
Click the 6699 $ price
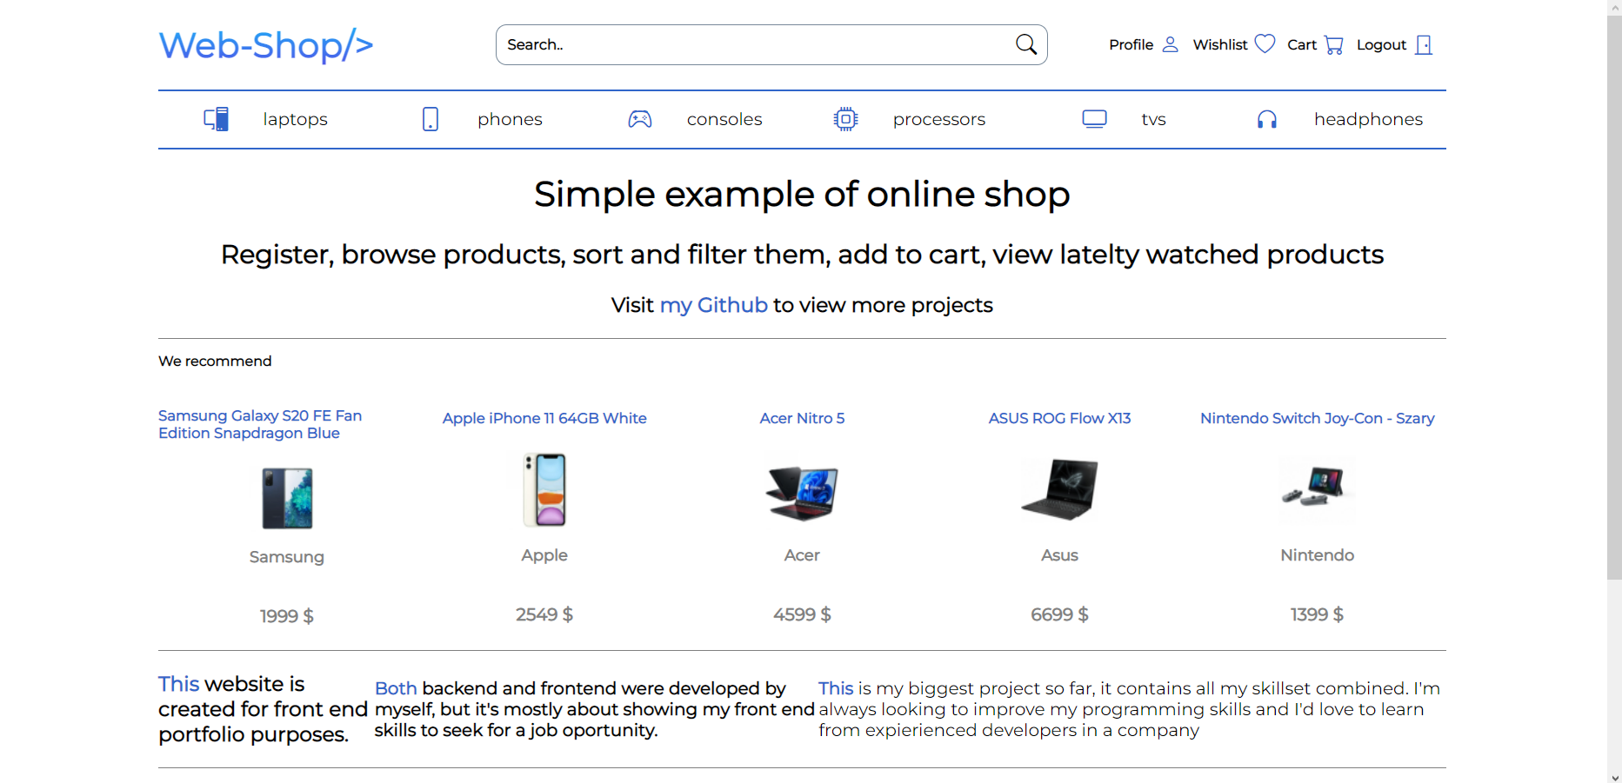(1059, 614)
